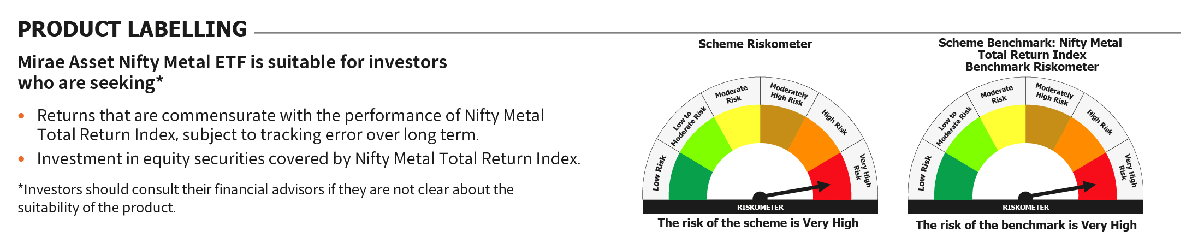
Task: Click the PRODUCT LABELLING heading
Action: click(132, 29)
